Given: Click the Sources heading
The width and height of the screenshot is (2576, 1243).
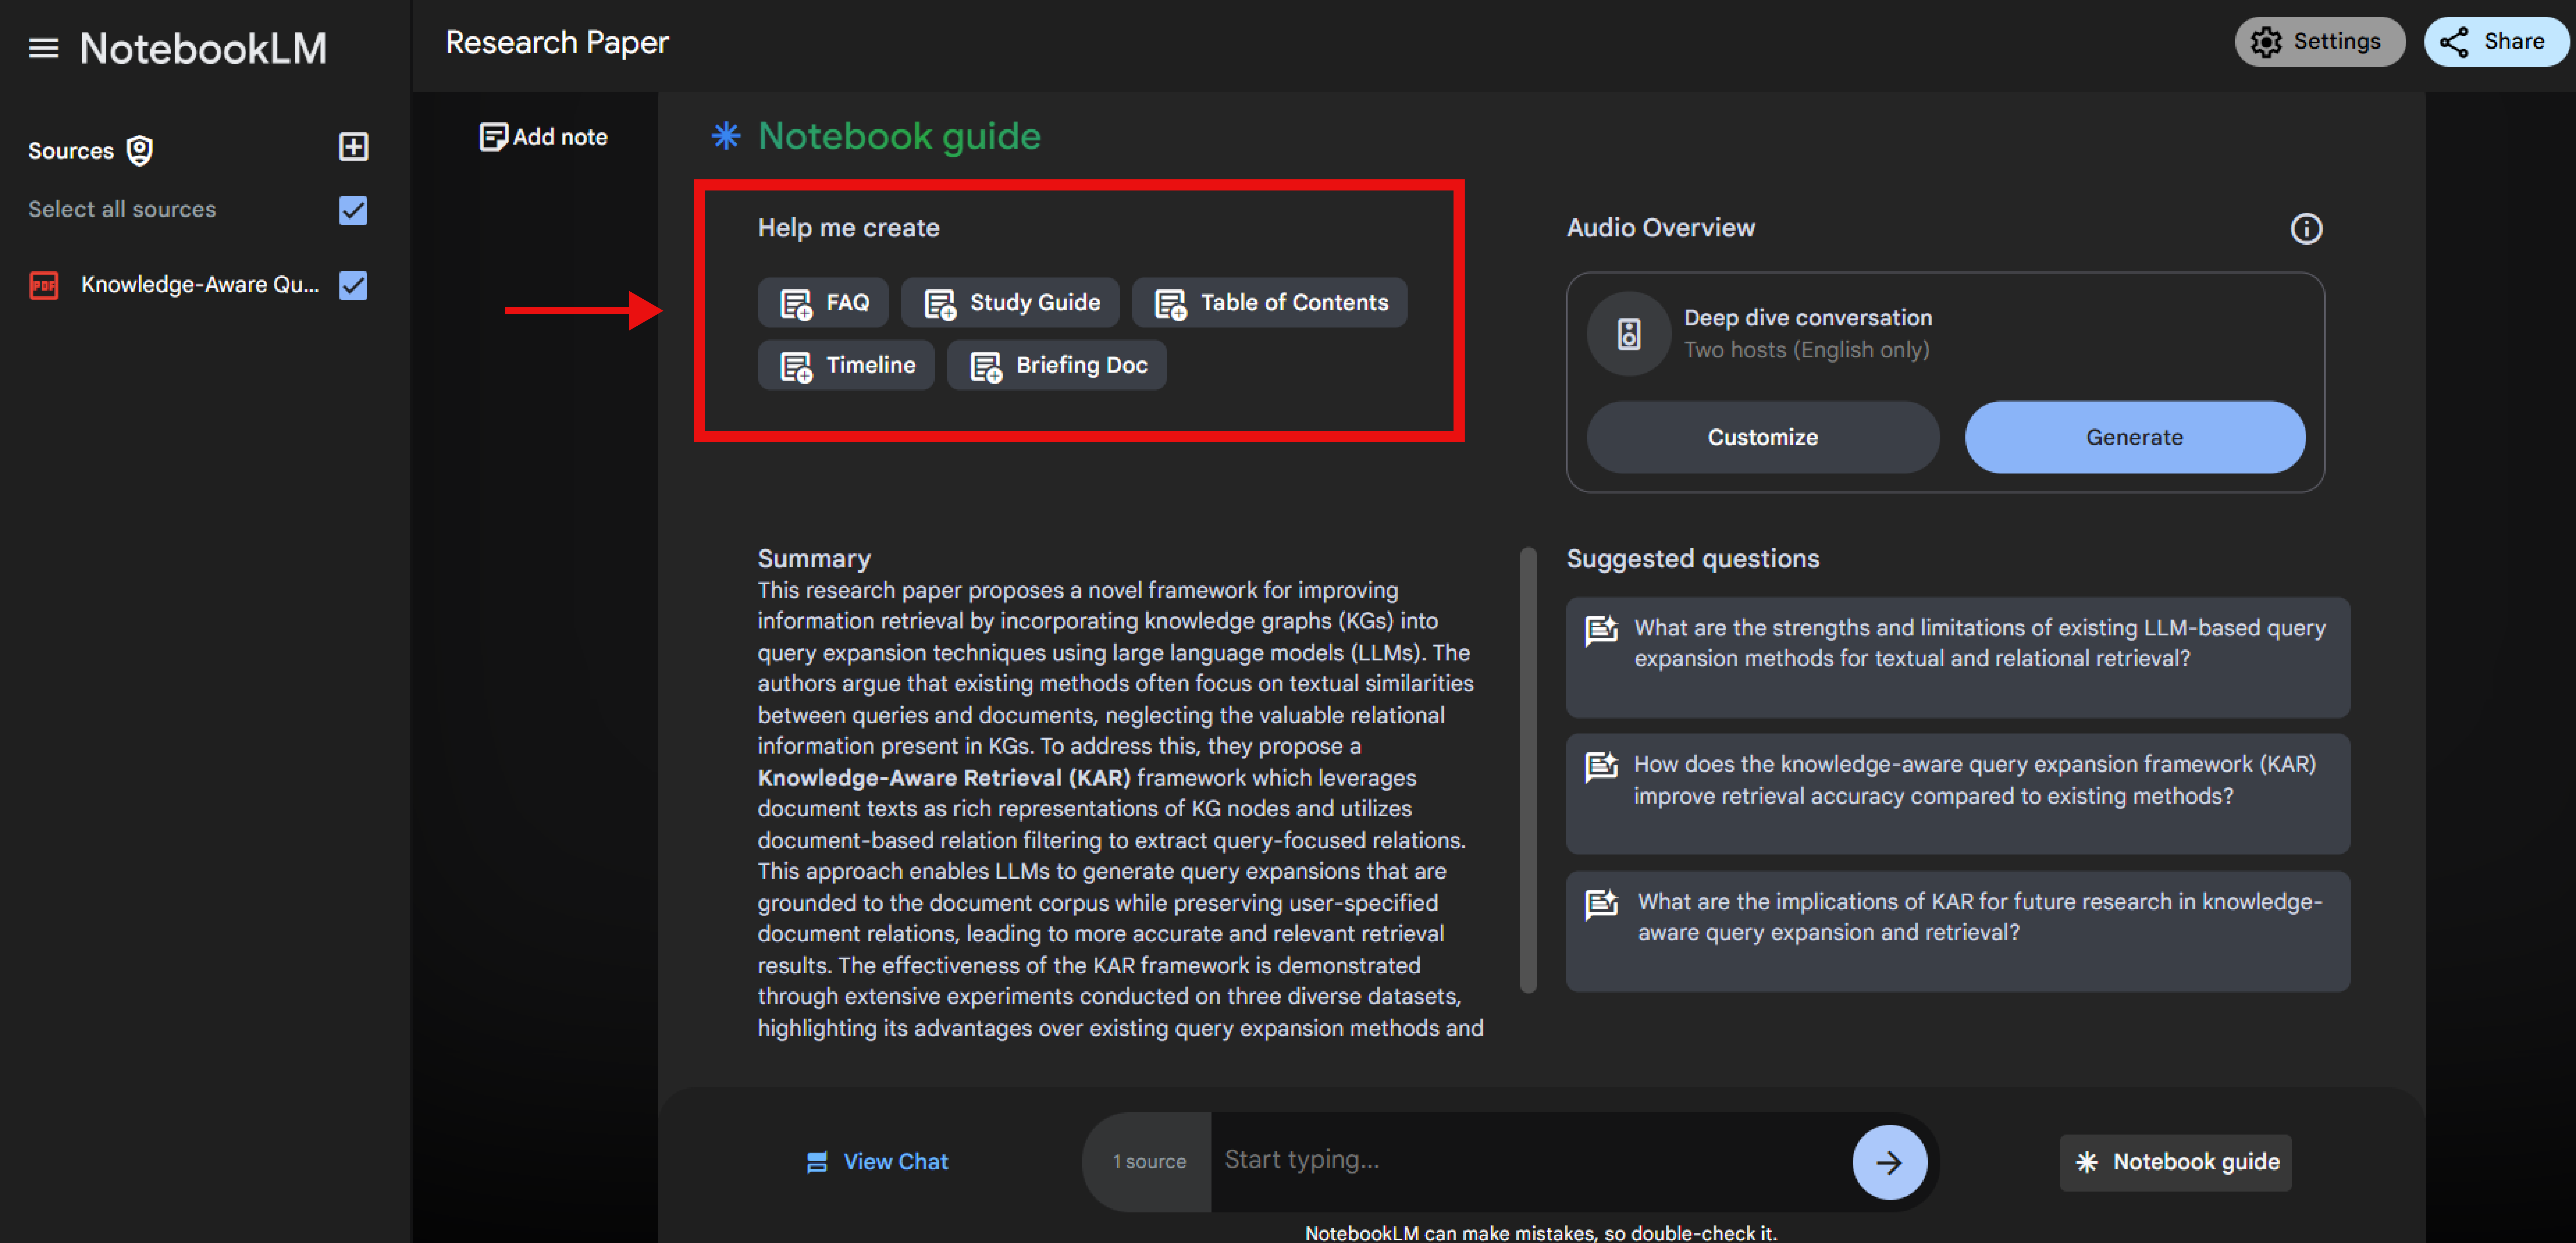Looking at the screenshot, I should tap(71, 151).
